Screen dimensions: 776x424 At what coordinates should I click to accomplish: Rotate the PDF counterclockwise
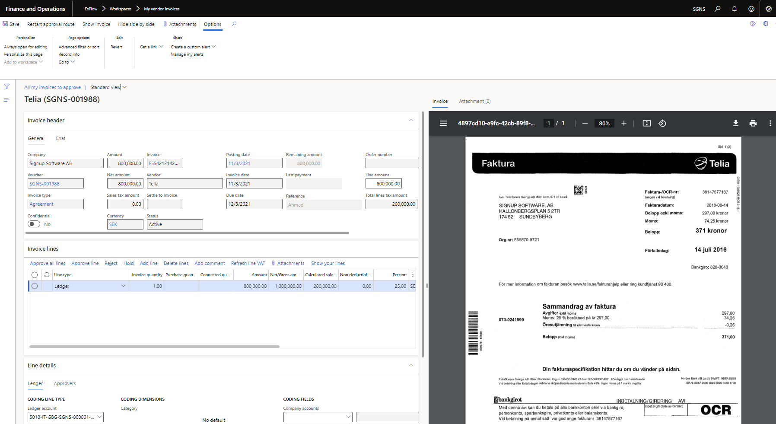pos(662,123)
